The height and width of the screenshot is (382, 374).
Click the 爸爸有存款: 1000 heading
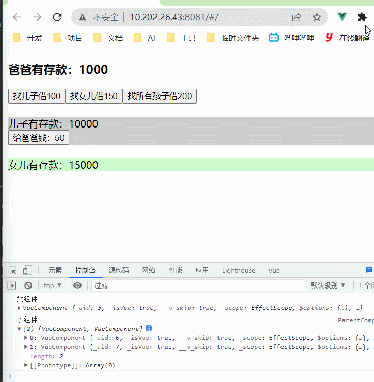tap(58, 70)
